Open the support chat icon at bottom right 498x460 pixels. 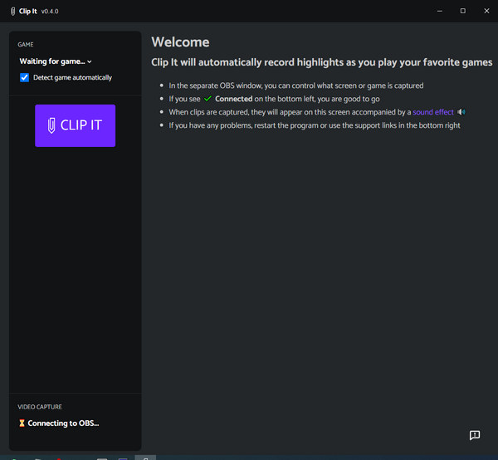pyautogui.click(x=474, y=435)
